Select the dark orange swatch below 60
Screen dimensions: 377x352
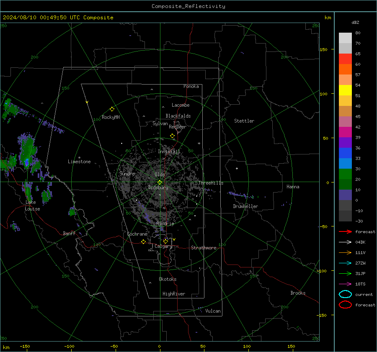tap(345, 69)
